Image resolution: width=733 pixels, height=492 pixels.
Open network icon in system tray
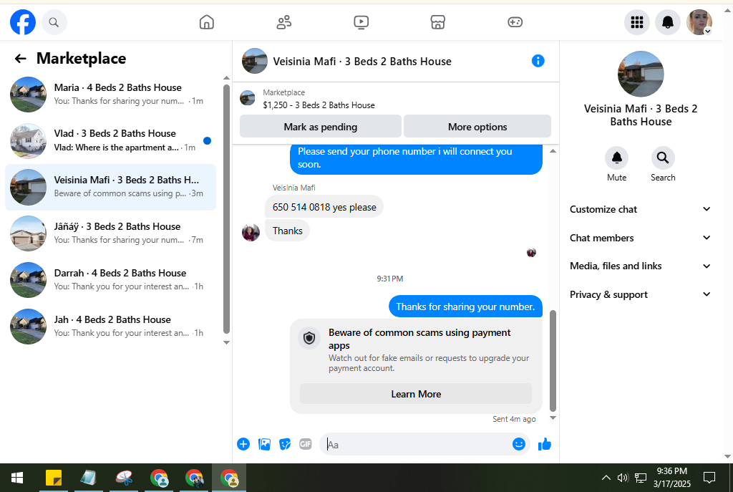(x=641, y=478)
